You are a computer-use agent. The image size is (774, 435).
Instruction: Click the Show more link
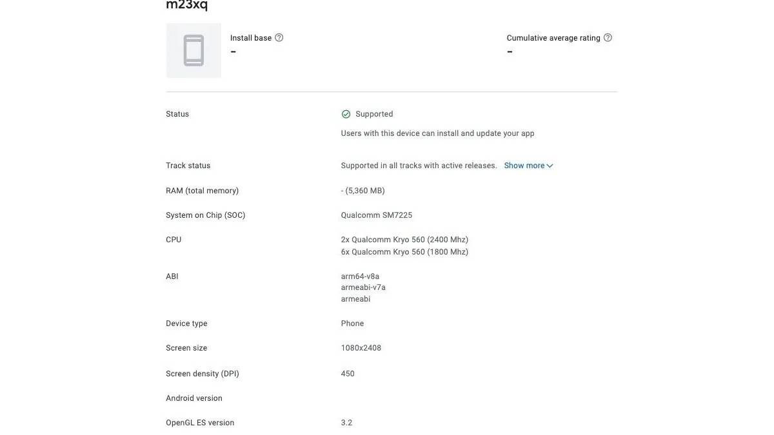(x=524, y=166)
